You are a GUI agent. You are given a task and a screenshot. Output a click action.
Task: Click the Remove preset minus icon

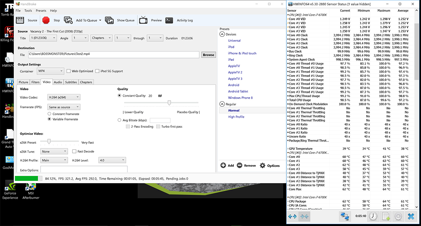click(x=240, y=165)
